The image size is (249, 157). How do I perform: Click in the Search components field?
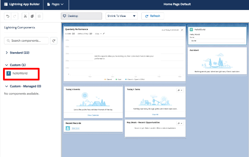(x=26, y=41)
